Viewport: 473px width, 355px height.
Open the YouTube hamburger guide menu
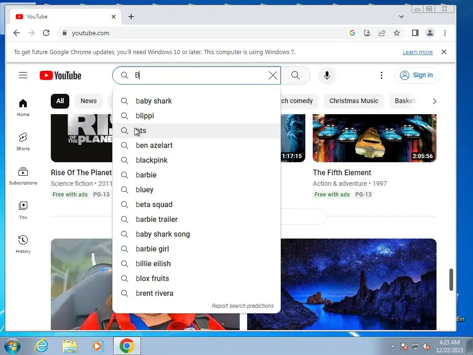coord(23,75)
